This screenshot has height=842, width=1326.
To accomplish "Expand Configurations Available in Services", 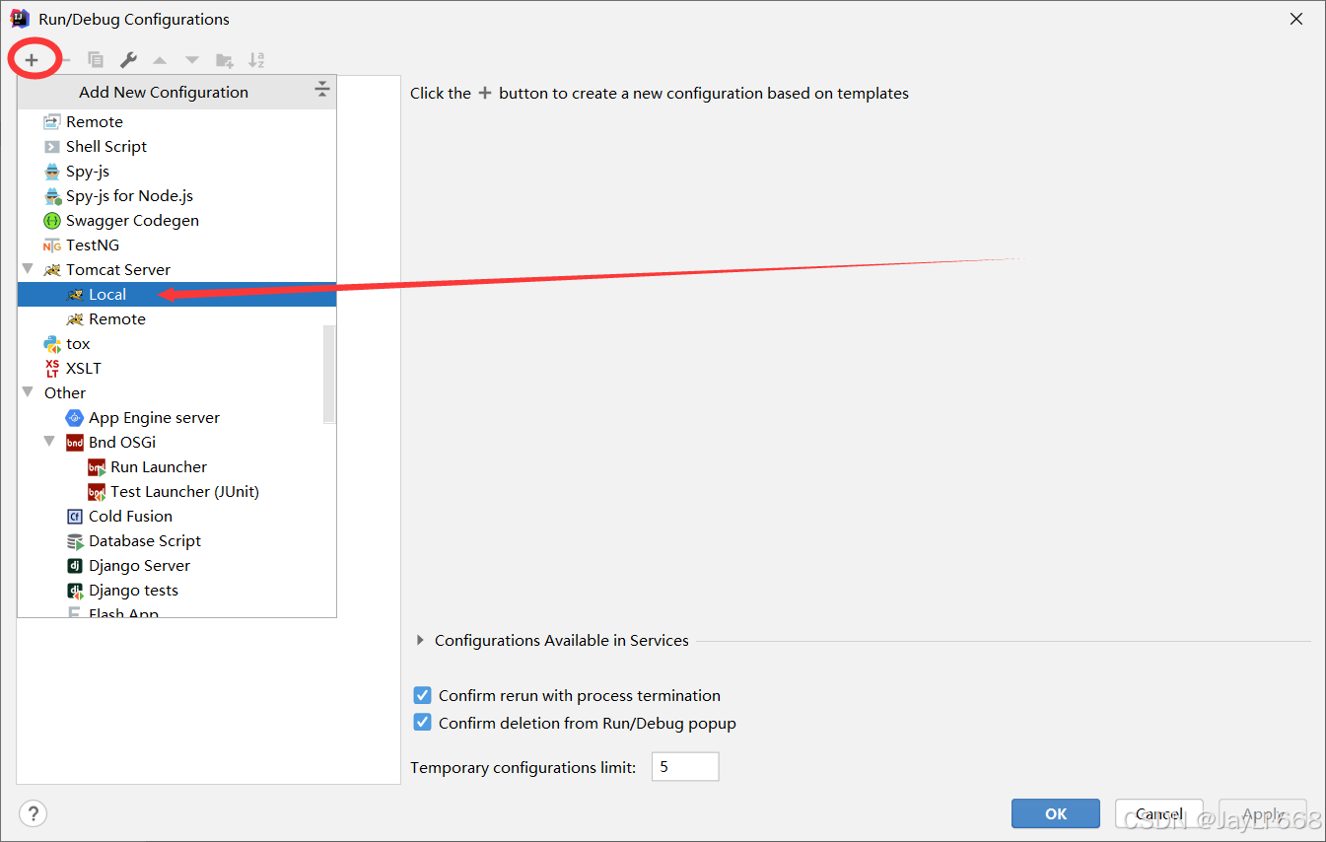I will click(x=421, y=640).
